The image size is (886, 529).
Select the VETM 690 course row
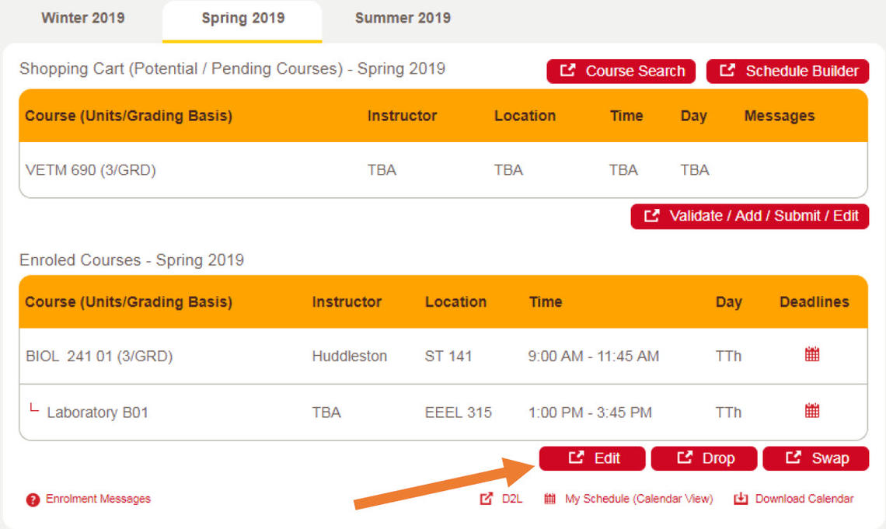click(x=91, y=170)
